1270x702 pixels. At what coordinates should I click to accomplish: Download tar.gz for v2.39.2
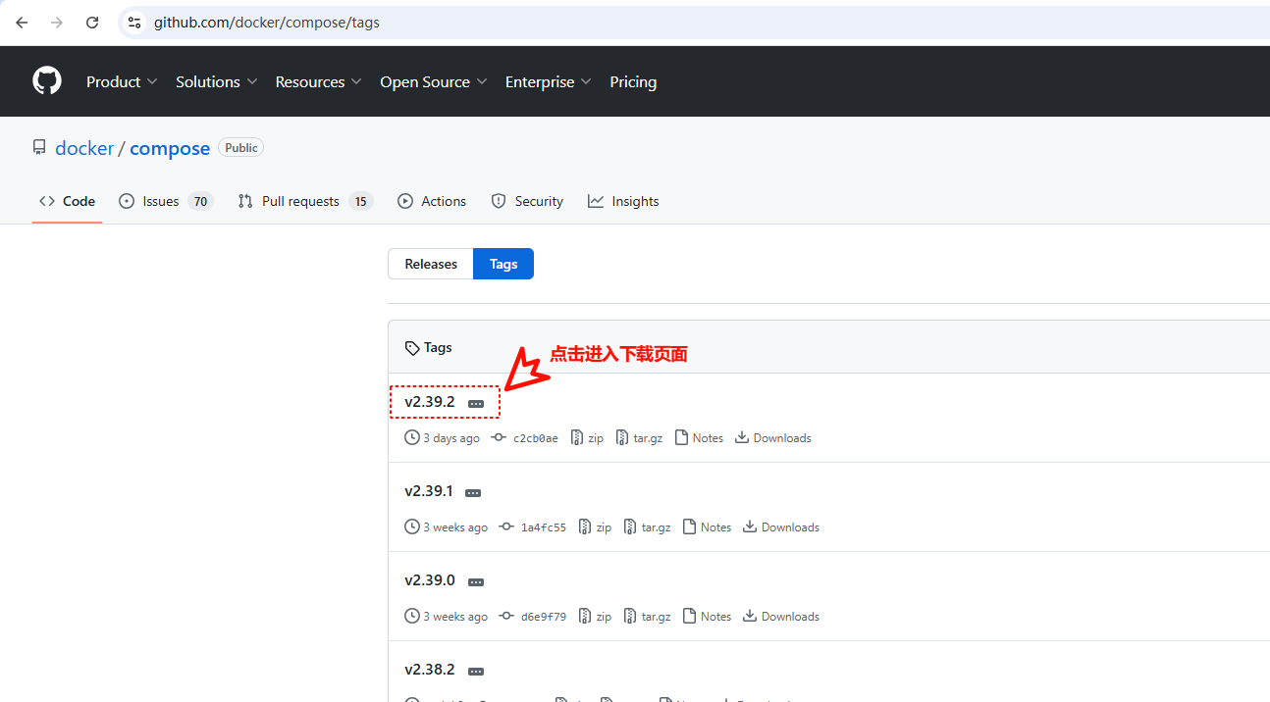(639, 438)
